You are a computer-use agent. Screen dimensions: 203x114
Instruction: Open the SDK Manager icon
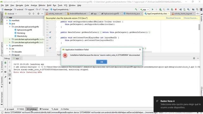(x=188, y=9)
